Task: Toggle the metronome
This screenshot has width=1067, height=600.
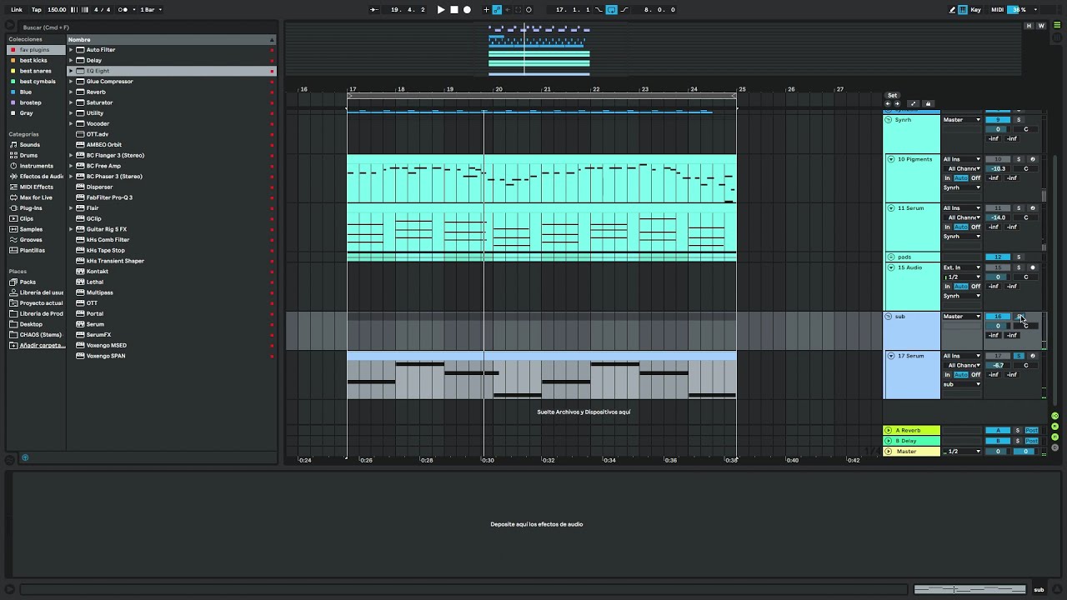Action: (124, 10)
